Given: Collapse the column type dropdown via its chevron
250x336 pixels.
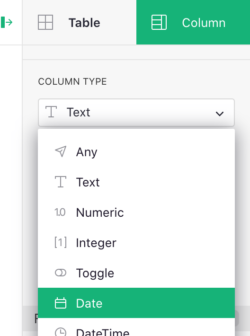Looking at the screenshot, I should [220, 114].
